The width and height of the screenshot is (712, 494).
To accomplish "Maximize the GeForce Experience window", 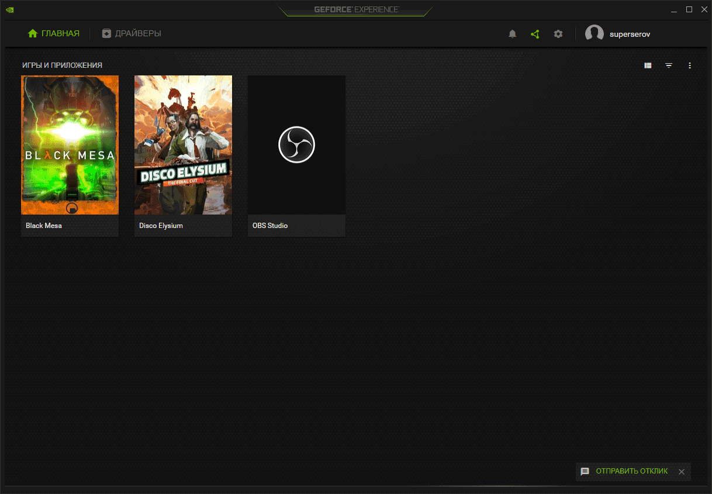I will (689, 9).
